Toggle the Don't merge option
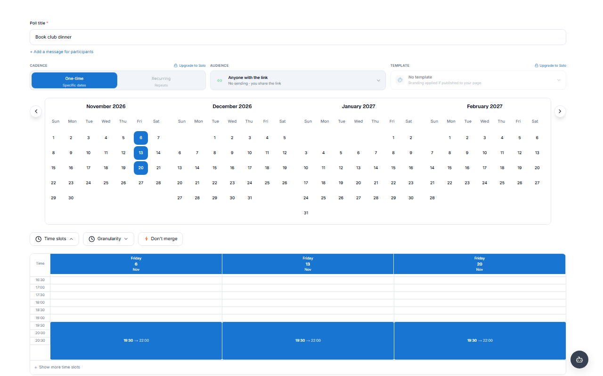This screenshot has height=376, width=603. tap(160, 239)
